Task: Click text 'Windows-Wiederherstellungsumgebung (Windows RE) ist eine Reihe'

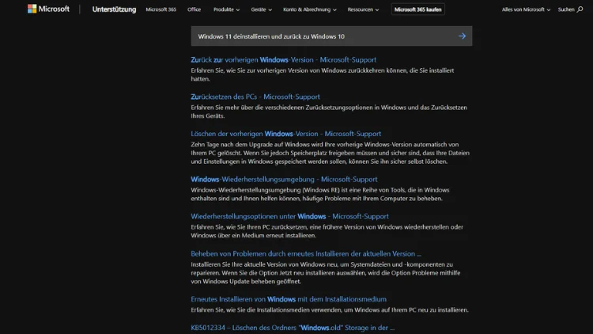Action: [320, 194]
